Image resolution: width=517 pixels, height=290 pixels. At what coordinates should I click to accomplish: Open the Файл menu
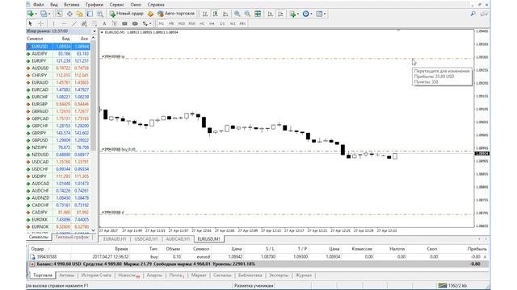(39, 5)
